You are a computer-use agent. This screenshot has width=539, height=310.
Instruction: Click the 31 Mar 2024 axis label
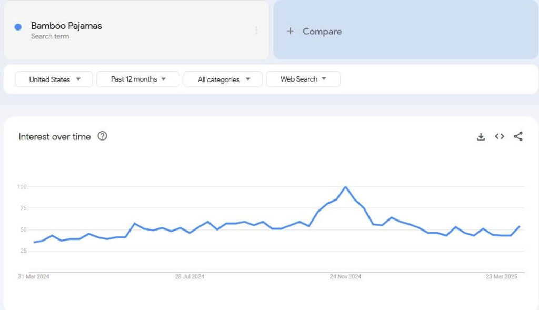pos(33,276)
